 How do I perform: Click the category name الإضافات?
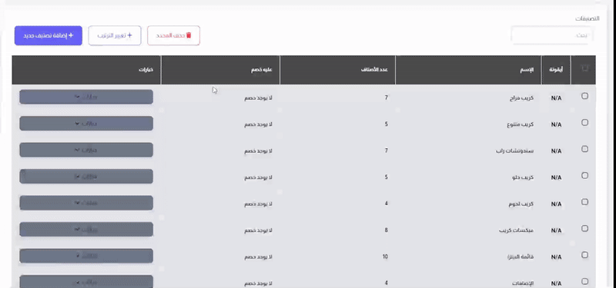[523, 283]
